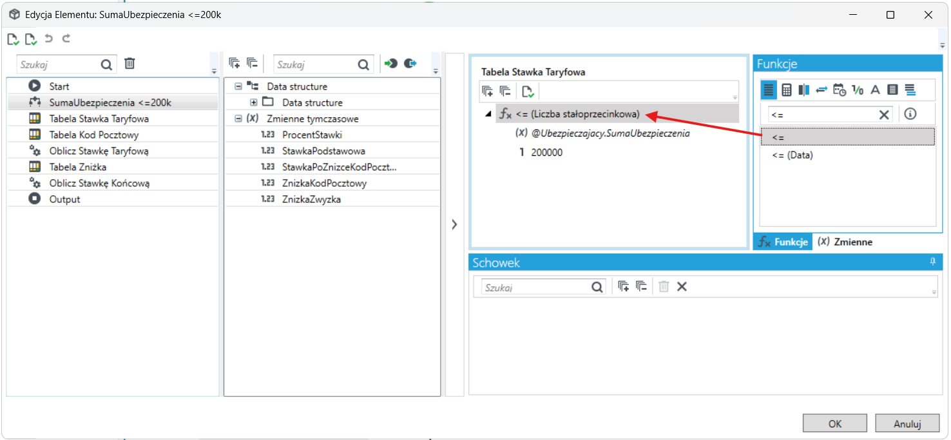Screen dimensions: 951x440
Task: Select the 1/0 logical functions icon
Action: [858, 90]
